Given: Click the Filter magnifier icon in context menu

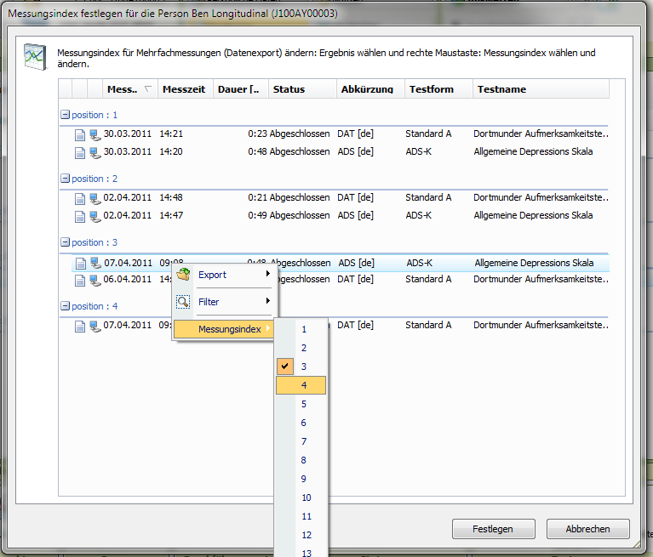Looking at the screenshot, I should 183,302.
